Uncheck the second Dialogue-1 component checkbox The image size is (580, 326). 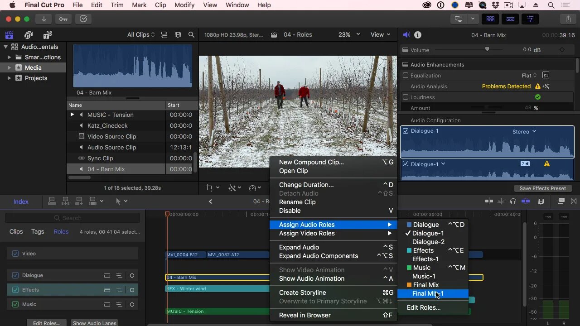pos(406,164)
